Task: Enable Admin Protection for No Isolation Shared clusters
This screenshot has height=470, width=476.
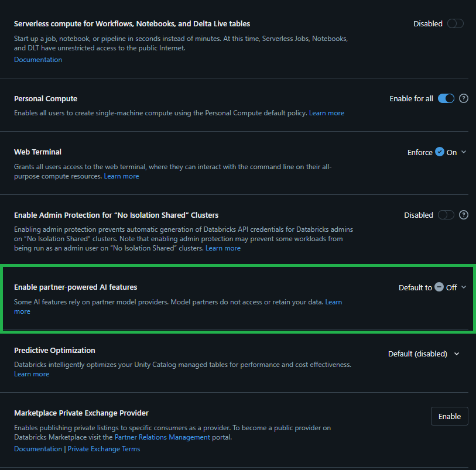Action: (x=446, y=215)
